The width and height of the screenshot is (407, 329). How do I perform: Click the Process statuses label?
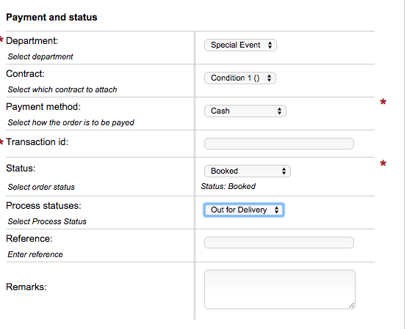click(43, 206)
